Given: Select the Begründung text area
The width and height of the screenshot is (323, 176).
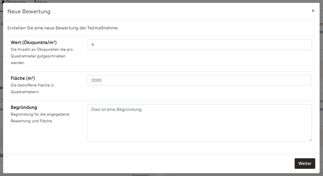Looking at the screenshot, I should click(x=199, y=123).
